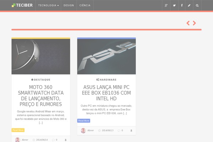The height and width of the screenshot is (142, 213).
Task: Click the excerpt starting 'Google revelou Android Wear'
Action: [41, 117]
